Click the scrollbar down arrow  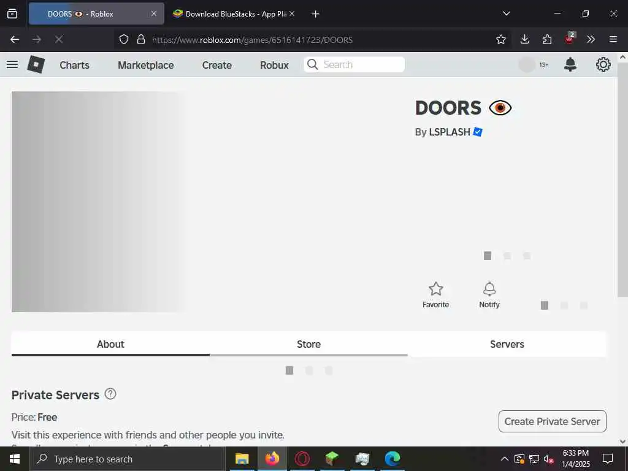click(x=622, y=442)
